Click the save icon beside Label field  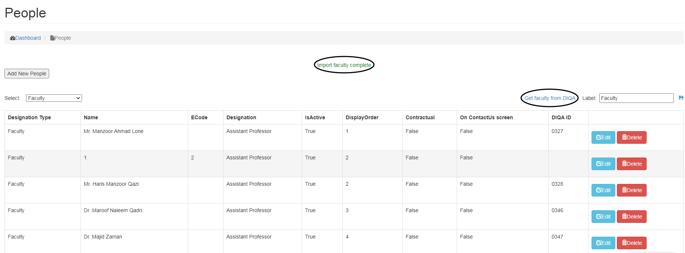pyautogui.click(x=681, y=98)
